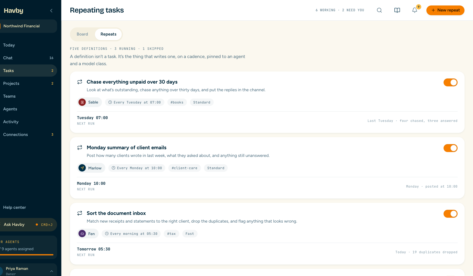Click the #tax channel tag
The height and width of the screenshot is (276, 473).
click(x=171, y=234)
